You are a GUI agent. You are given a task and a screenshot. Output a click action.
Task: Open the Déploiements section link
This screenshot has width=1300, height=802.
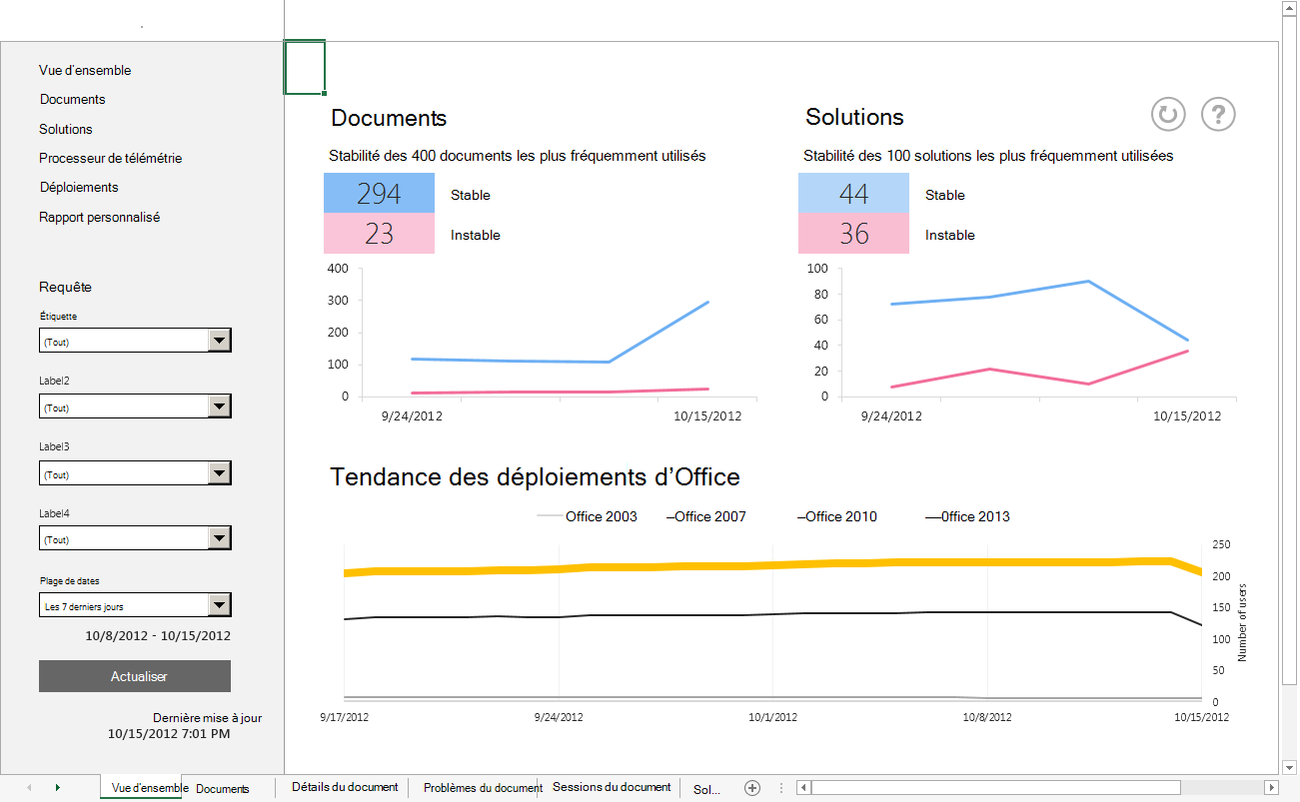click(x=78, y=187)
